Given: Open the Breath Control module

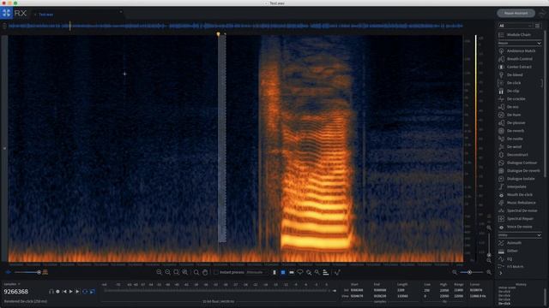Looking at the screenshot, I should pos(519,59).
